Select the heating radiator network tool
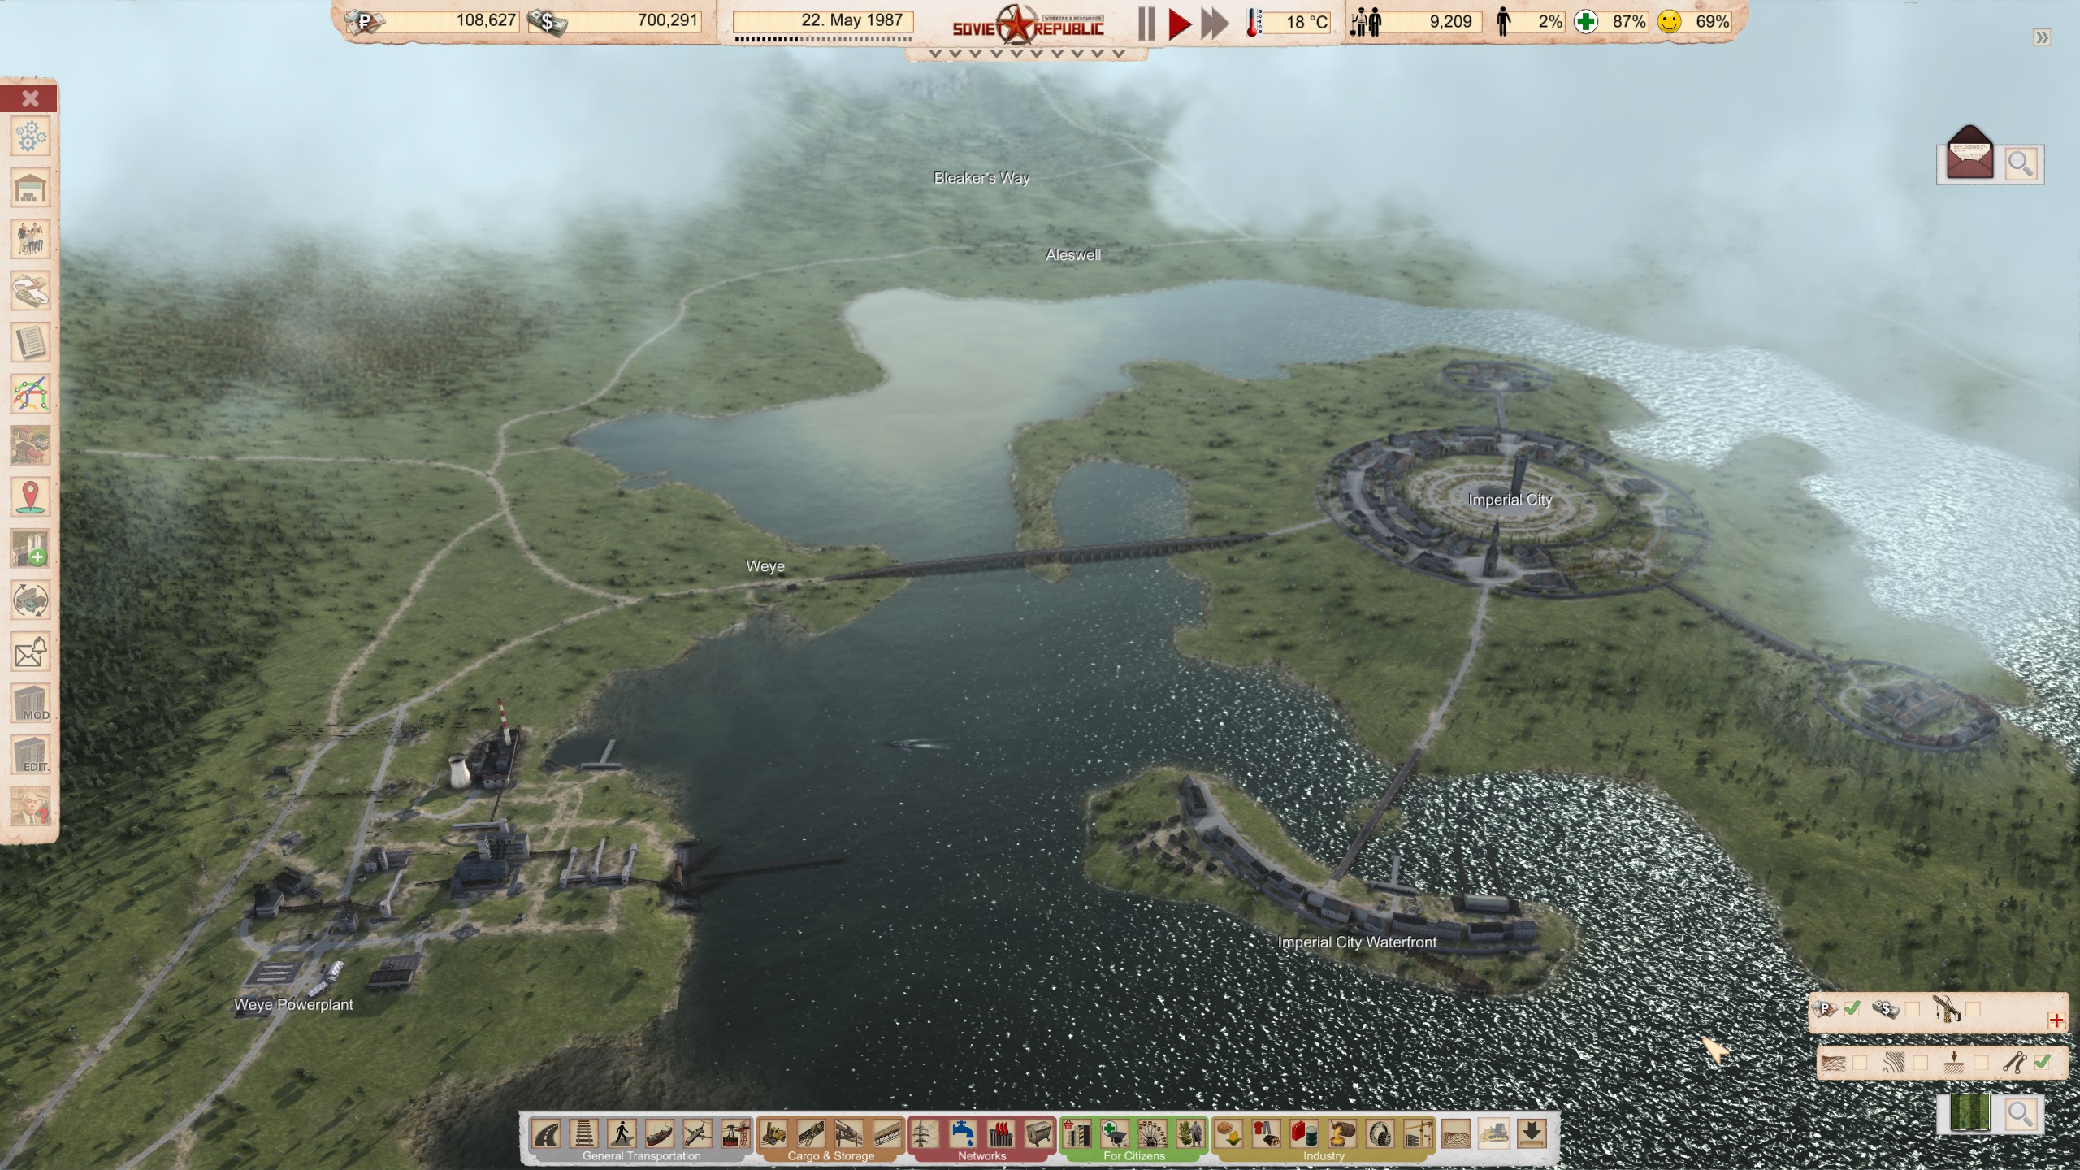This screenshot has width=2080, height=1170. [x=1000, y=1133]
